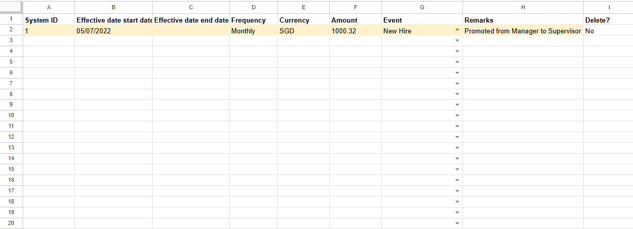Open the Event dropdown in row 4

tap(457, 51)
